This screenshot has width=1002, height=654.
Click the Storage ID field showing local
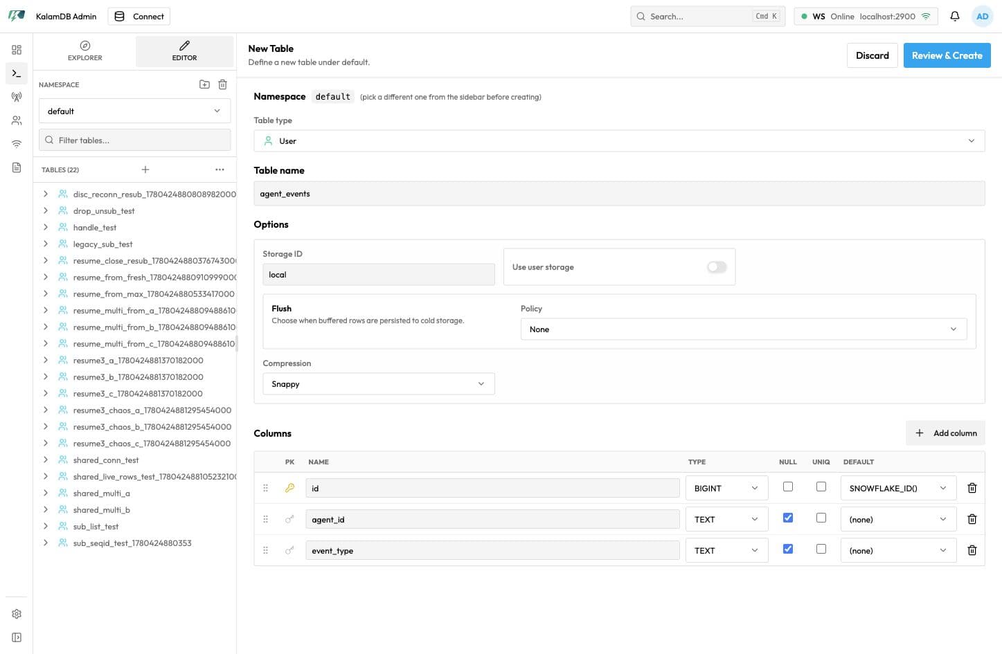point(378,275)
